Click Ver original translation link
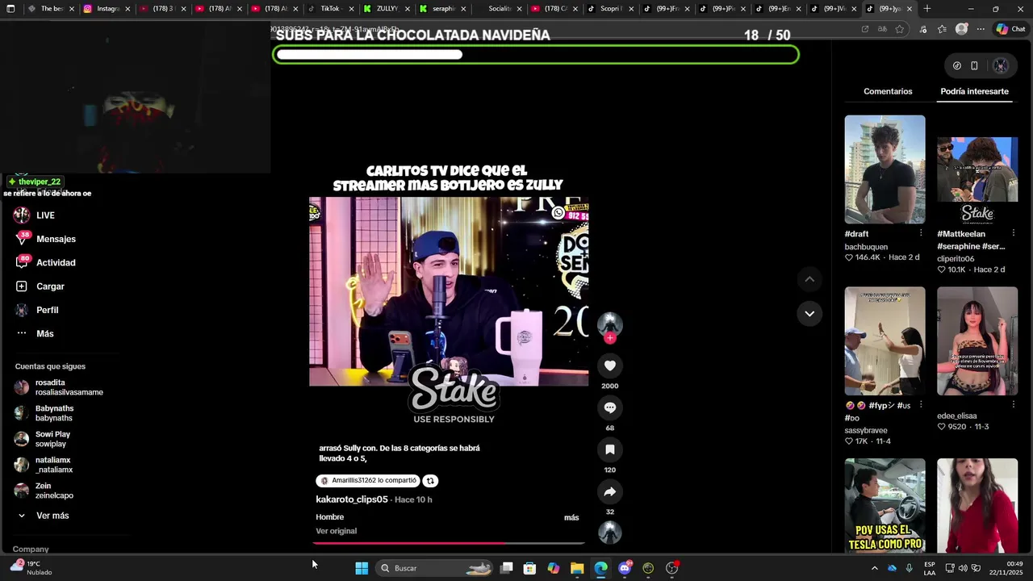The width and height of the screenshot is (1033, 581). (x=336, y=531)
